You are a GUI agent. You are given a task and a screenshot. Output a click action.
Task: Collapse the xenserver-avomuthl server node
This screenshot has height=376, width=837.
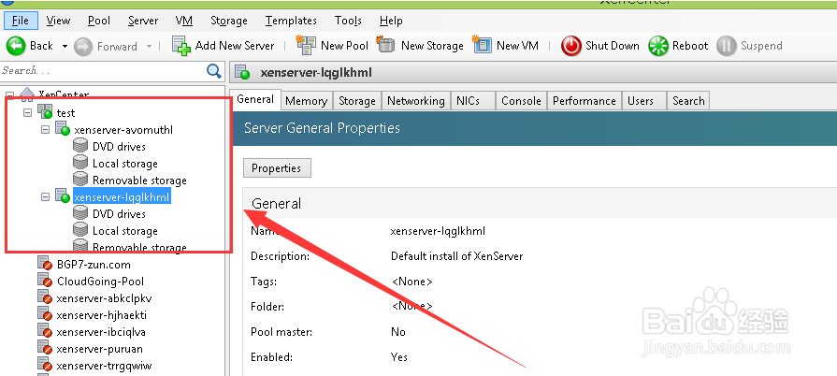click(x=46, y=130)
